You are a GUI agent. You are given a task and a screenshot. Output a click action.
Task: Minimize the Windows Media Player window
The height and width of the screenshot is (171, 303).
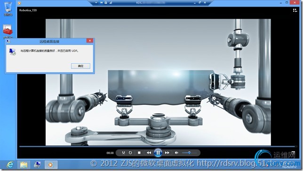[281, 3]
